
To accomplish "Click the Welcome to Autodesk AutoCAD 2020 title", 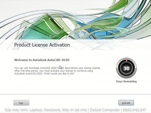I will coord(42,60).
